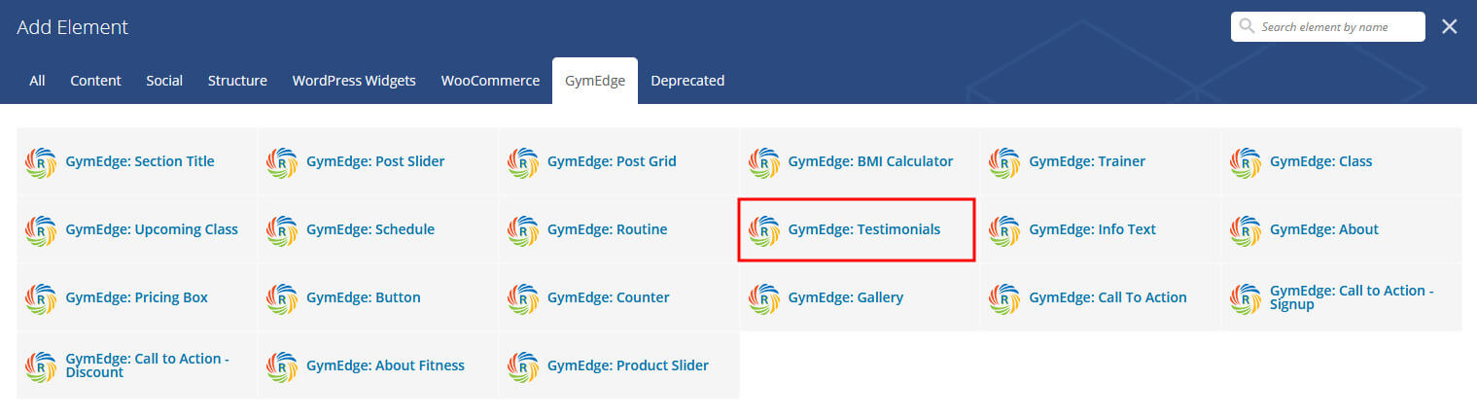This screenshot has width=1477, height=417.
Task: Show All elements tab
Action: coord(37,81)
